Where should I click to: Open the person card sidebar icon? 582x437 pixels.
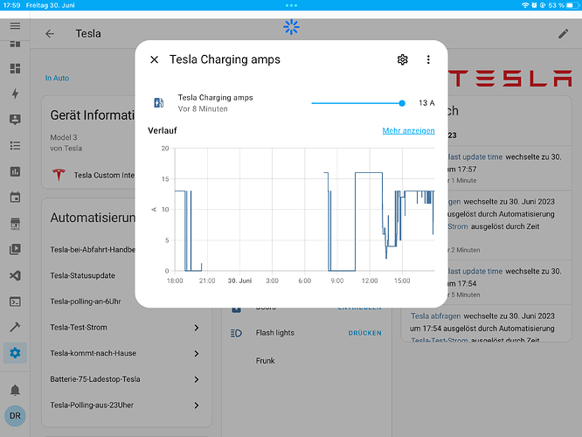point(15,120)
